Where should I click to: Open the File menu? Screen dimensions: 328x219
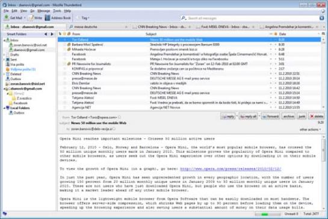coord(6,11)
